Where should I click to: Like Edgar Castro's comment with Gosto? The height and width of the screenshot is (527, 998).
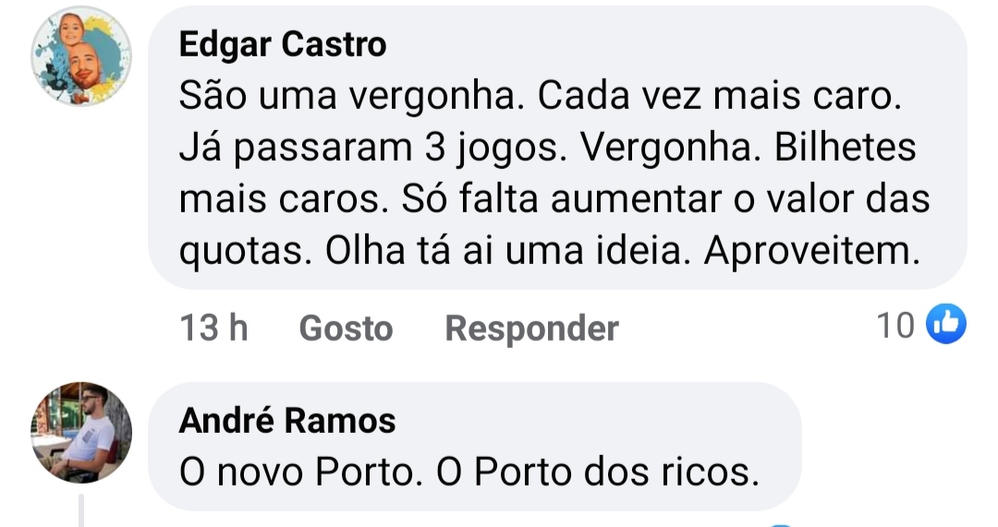(346, 329)
